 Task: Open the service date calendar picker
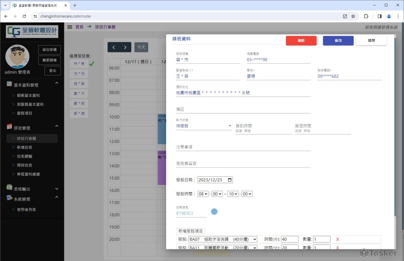[230, 180]
